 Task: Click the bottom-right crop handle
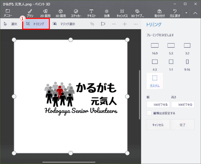[127, 153]
